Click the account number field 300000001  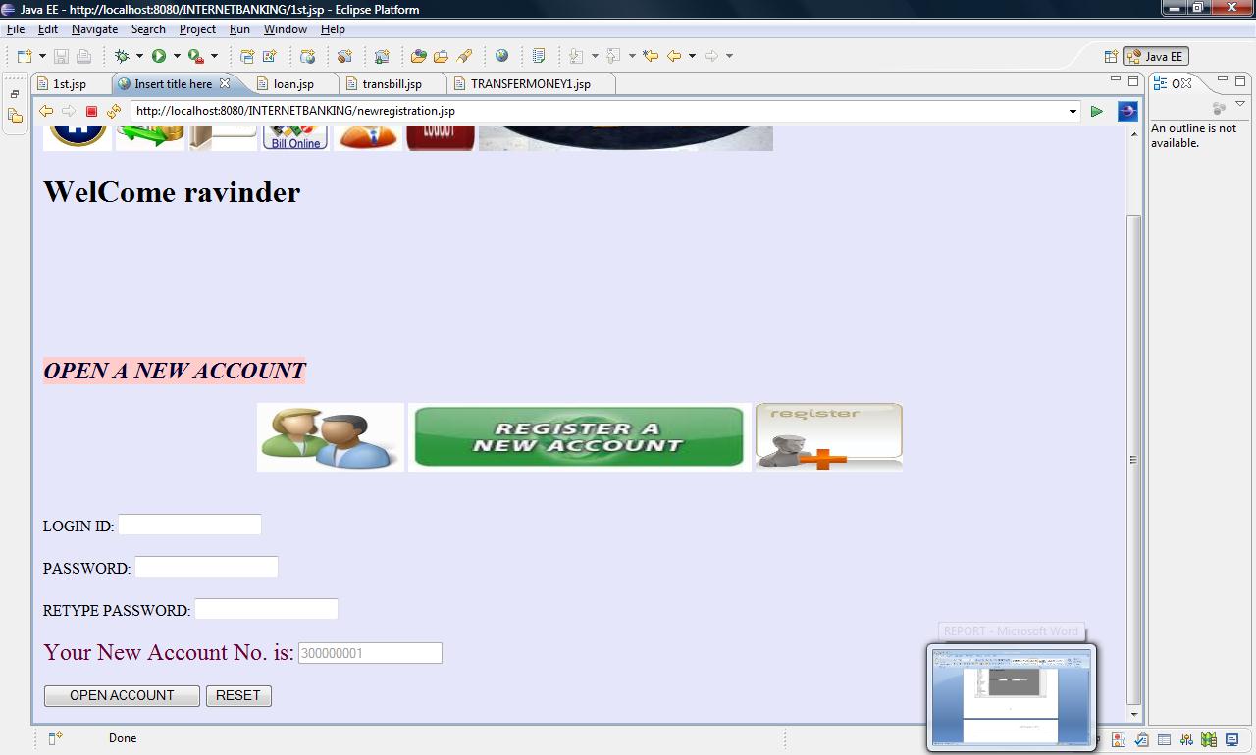(x=370, y=653)
